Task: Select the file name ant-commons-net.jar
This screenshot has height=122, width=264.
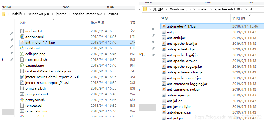Action: 184,90
